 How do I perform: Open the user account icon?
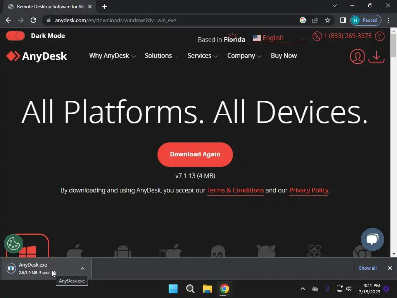pos(357,56)
